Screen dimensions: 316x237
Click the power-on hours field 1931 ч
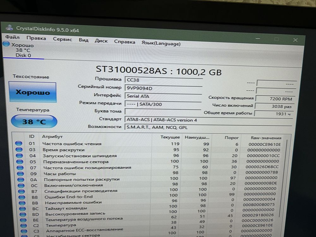274,114
